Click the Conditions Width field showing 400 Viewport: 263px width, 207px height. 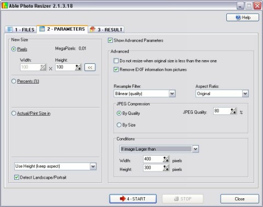[x=153, y=159]
